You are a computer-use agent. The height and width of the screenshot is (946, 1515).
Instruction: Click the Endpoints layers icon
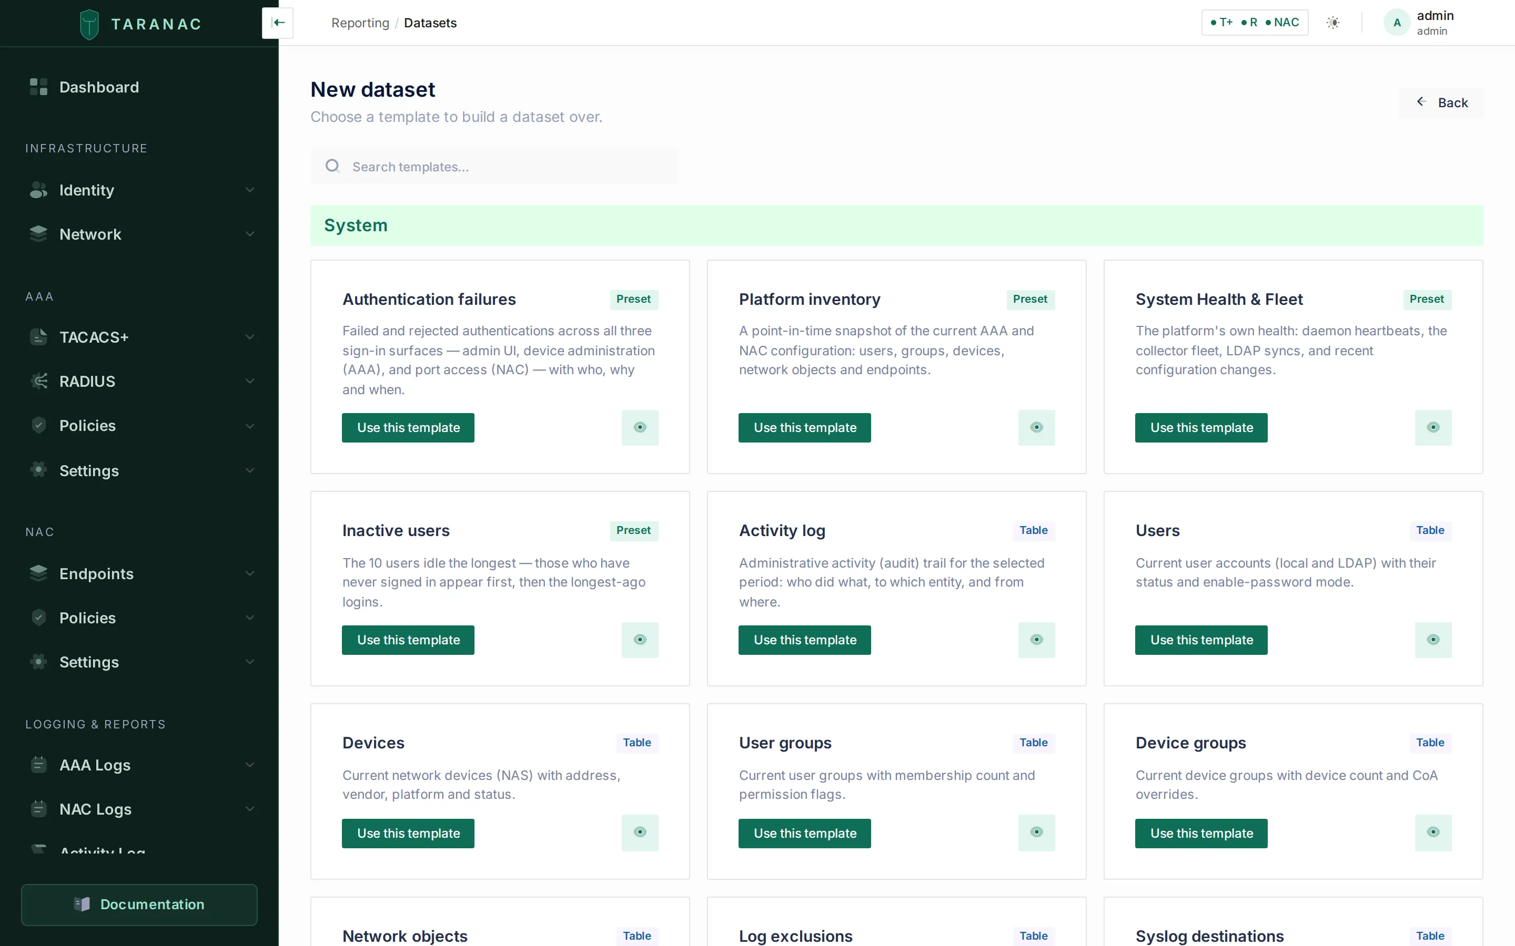38,573
